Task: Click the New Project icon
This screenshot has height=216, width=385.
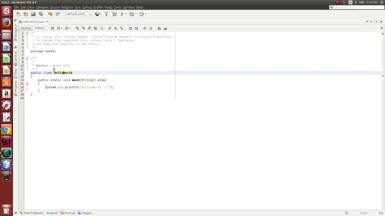Action: (26, 14)
